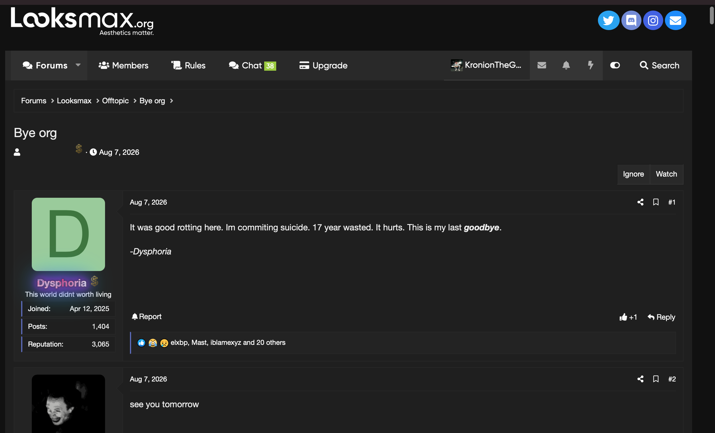
Task: Select the 'Reputation: 3,065' stat row
Action: point(68,344)
